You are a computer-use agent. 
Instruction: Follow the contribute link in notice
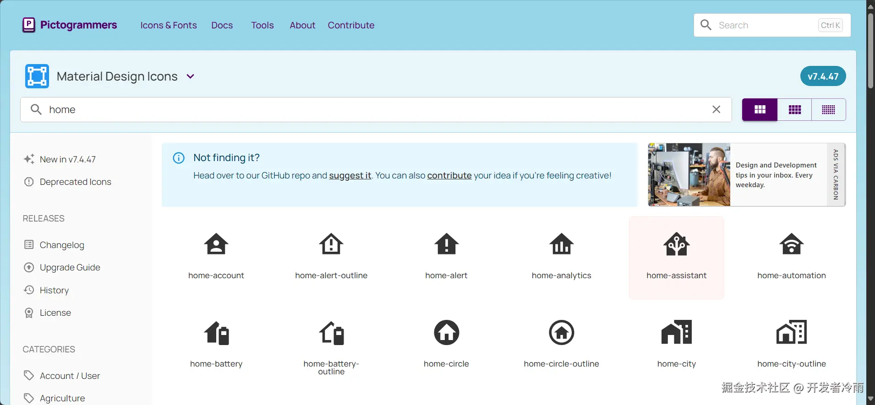coord(449,175)
